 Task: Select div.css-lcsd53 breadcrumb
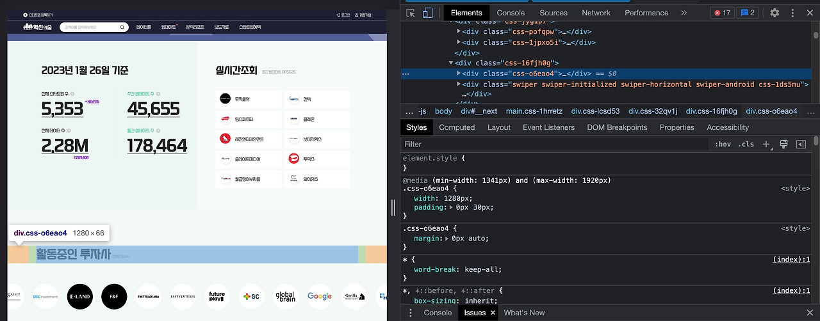[596, 111]
